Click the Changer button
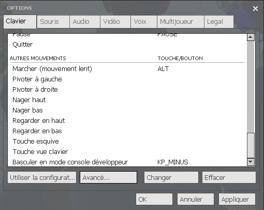This screenshot has width=264, height=210. 171,177
